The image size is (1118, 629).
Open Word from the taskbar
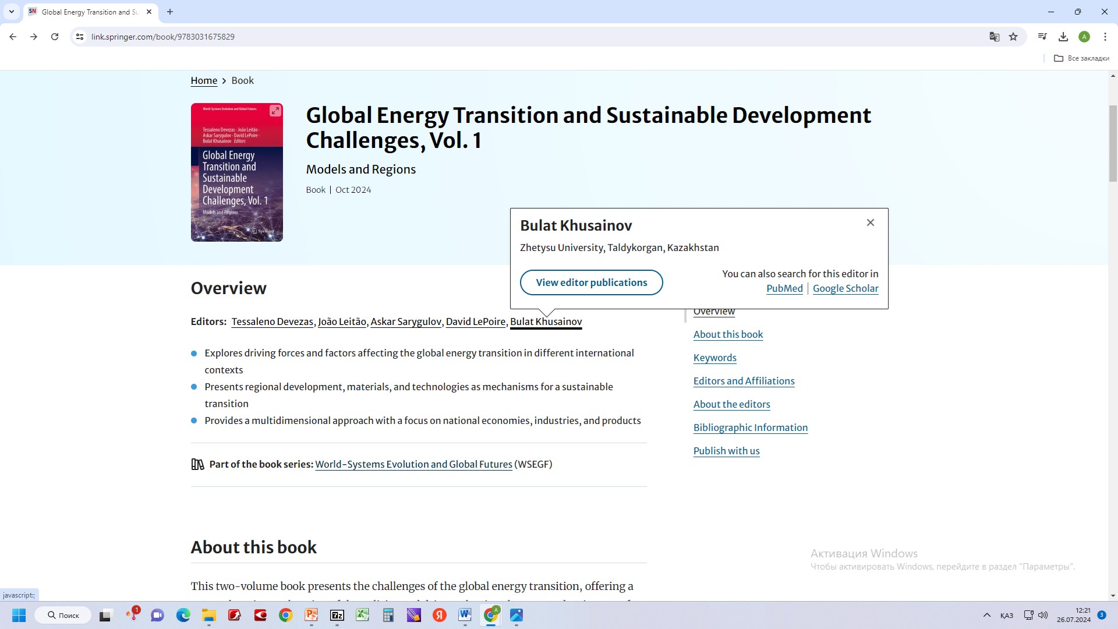(x=465, y=615)
